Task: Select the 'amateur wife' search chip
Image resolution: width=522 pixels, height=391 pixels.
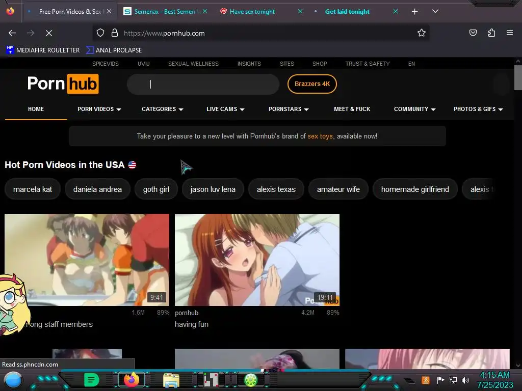Action: click(x=338, y=189)
